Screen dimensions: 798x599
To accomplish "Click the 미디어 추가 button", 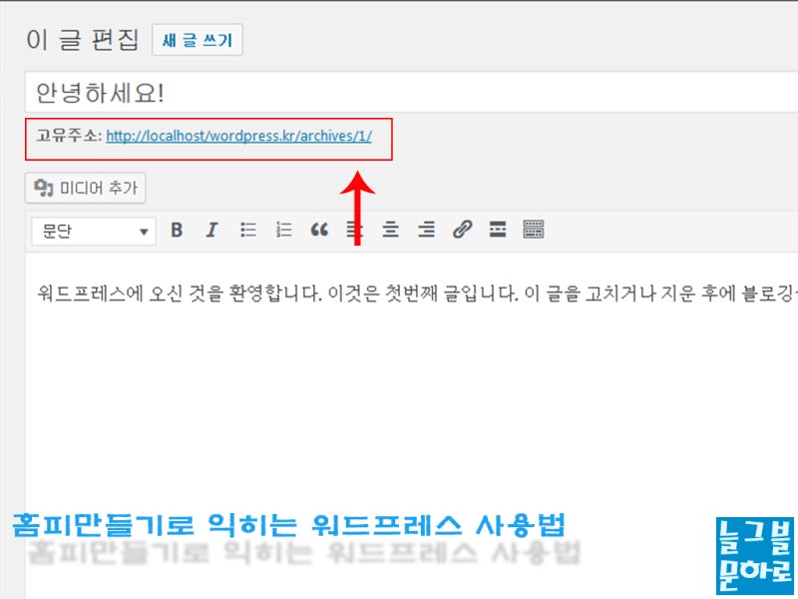I will pos(86,188).
